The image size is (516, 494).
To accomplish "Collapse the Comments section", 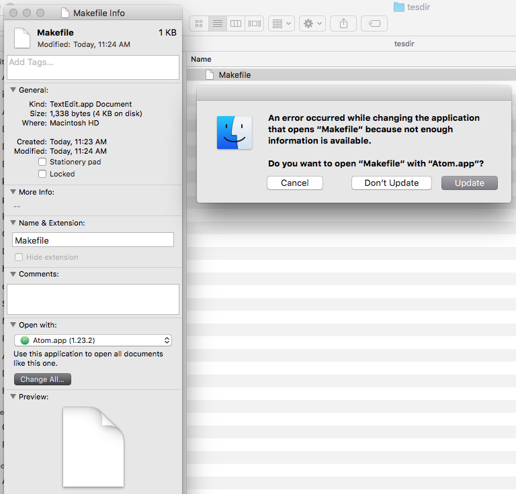I will pos(13,274).
